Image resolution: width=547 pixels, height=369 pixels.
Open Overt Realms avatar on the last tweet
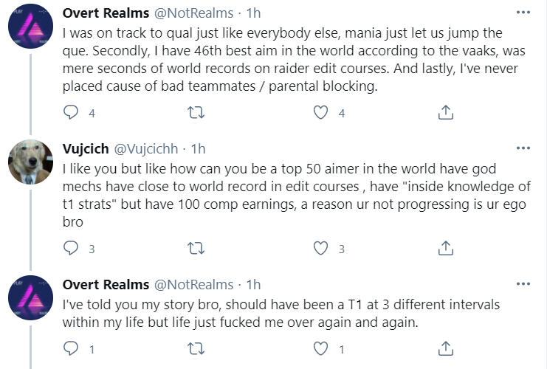29,297
